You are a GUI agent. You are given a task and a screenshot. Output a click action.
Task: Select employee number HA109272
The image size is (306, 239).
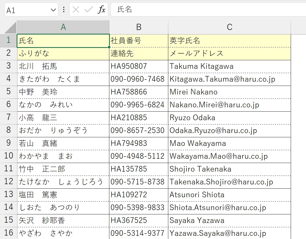139,195
